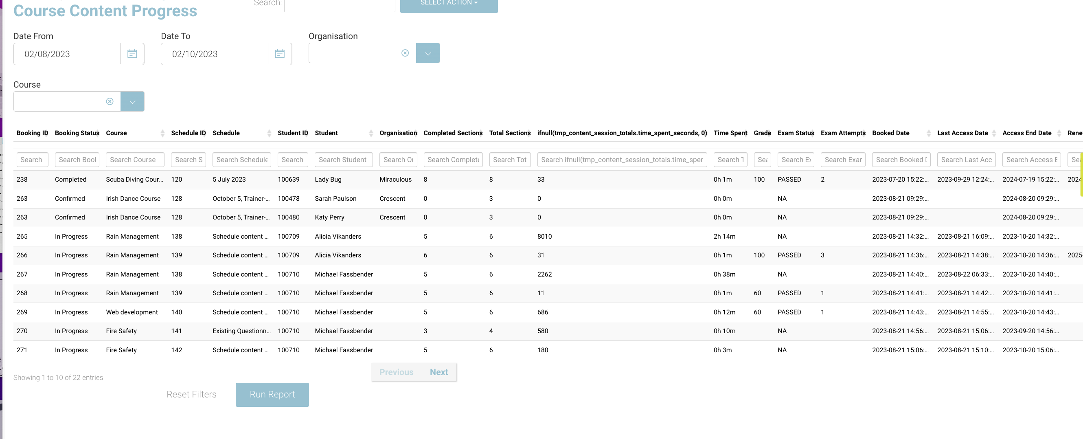The image size is (1083, 439).
Task: Click the Previous pagination button
Action: [x=396, y=372]
